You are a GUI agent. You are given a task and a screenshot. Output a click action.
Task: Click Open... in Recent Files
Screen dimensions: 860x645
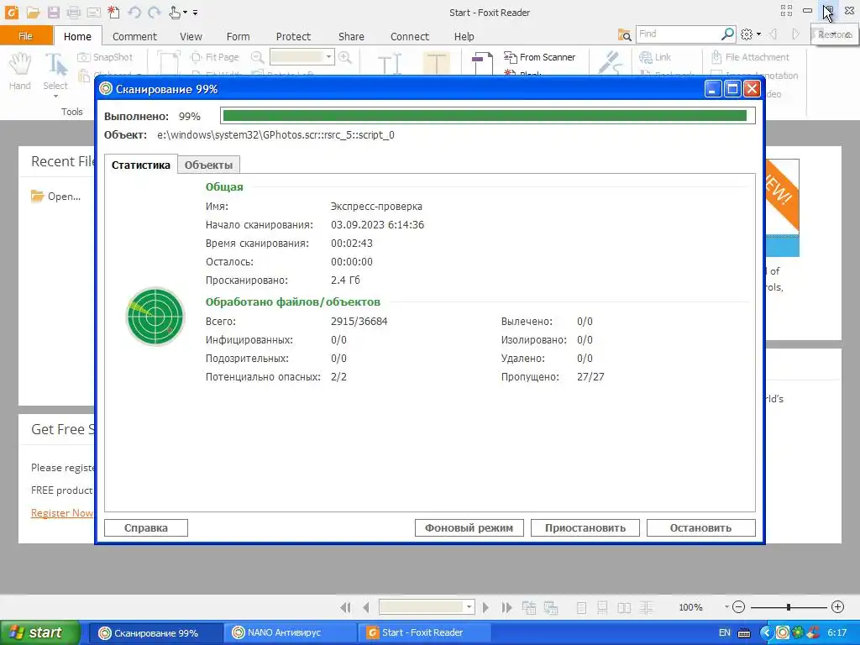[56, 197]
